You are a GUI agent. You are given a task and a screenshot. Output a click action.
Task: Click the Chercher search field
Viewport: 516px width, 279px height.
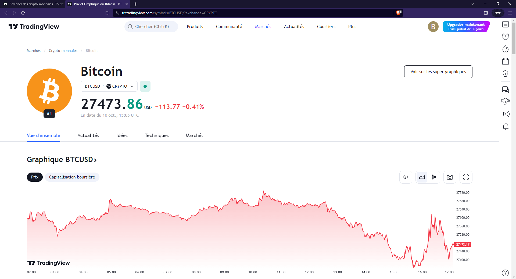pyautogui.click(x=151, y=26)
